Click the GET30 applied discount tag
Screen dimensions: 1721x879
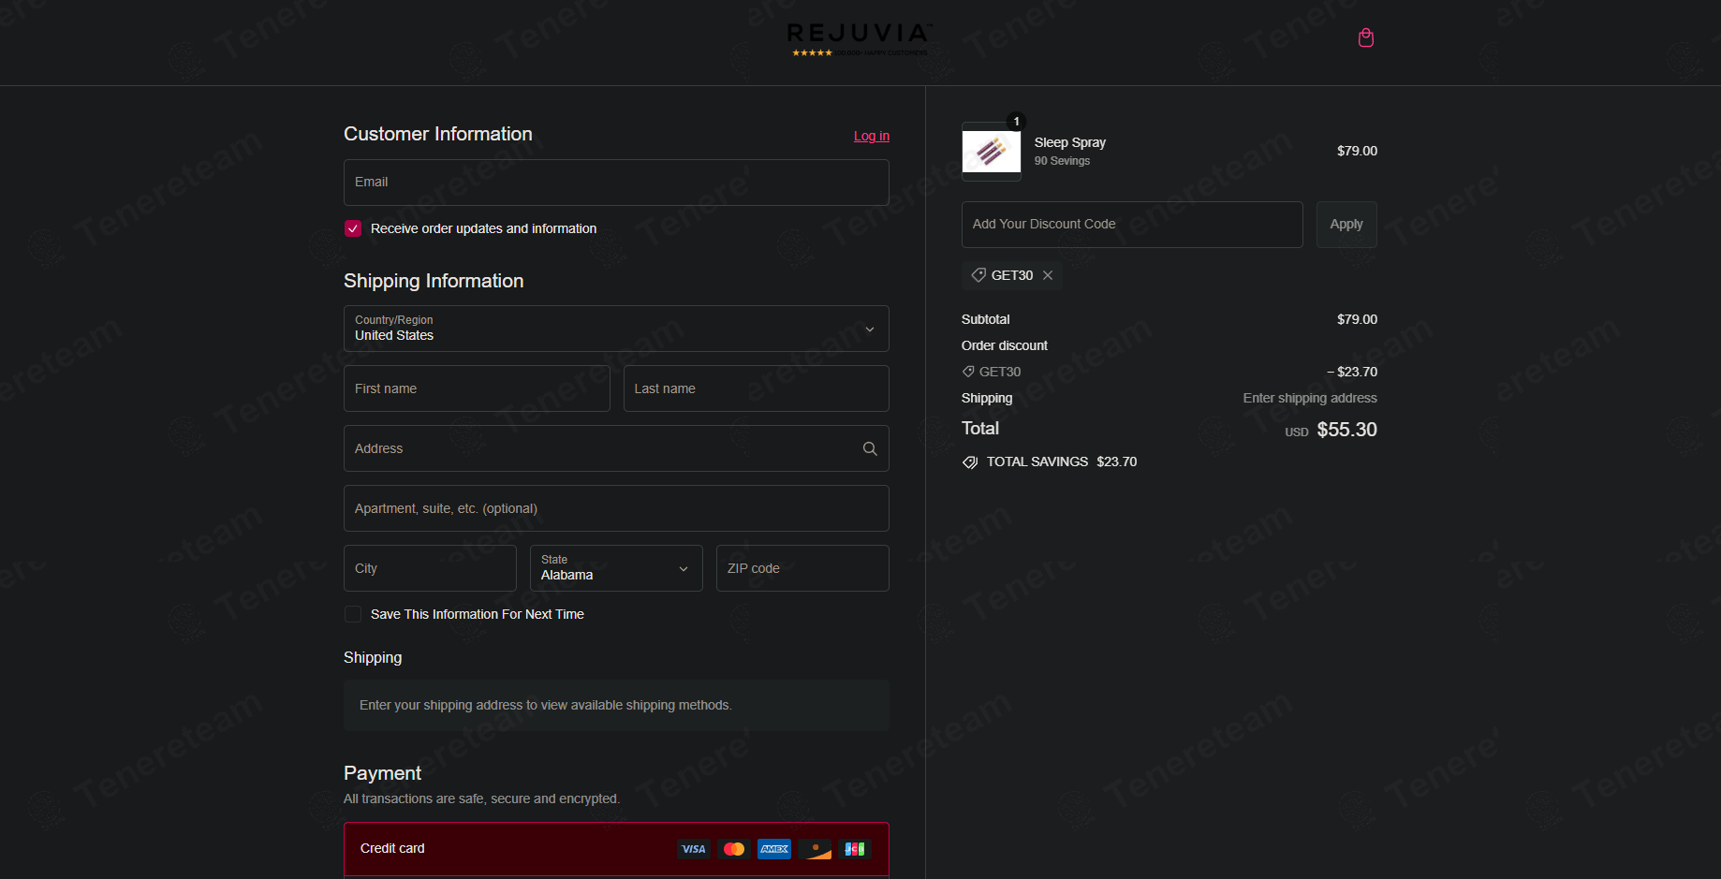point(1011,275)
